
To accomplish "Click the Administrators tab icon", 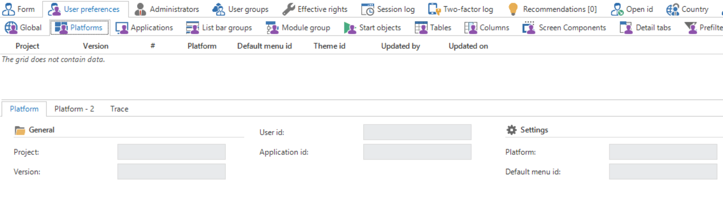I will [x=140, y=9].
